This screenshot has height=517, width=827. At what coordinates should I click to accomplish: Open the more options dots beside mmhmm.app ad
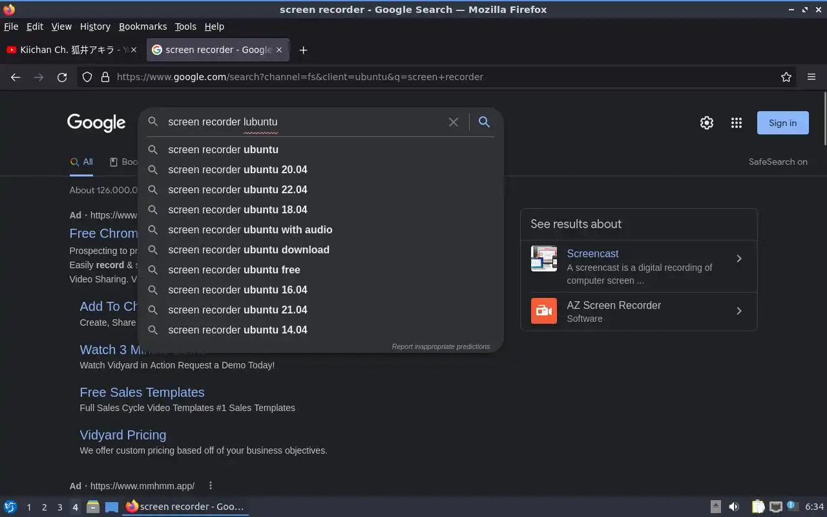click(210, 485)
